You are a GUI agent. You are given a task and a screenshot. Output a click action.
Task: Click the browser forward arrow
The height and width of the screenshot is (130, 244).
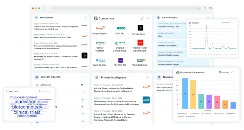[48, 8]
